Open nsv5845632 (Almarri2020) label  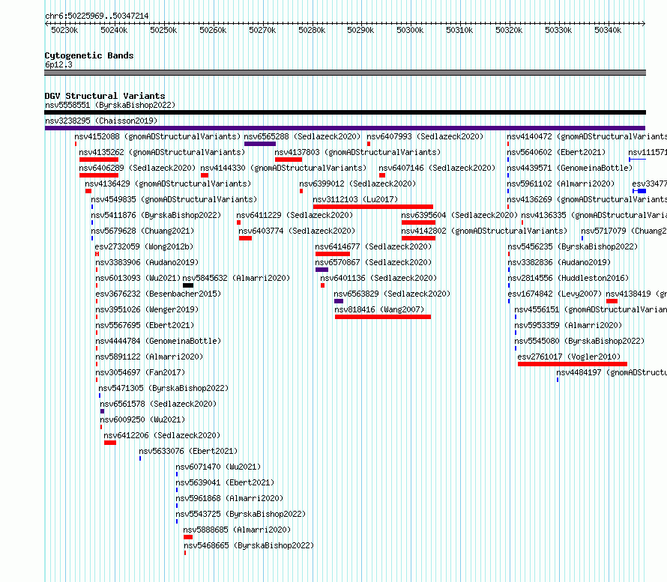click(236, 278)
